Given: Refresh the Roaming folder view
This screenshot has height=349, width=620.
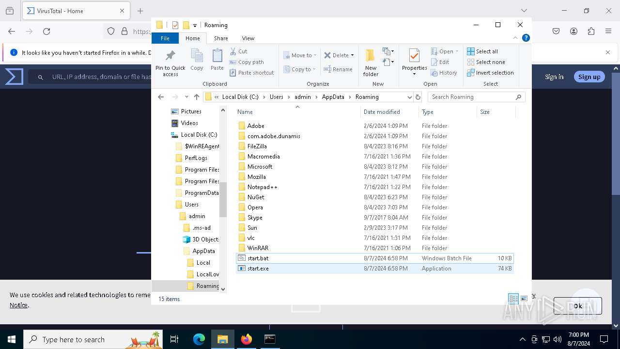Looking at the screenshot, I should (x=418, y=97).
